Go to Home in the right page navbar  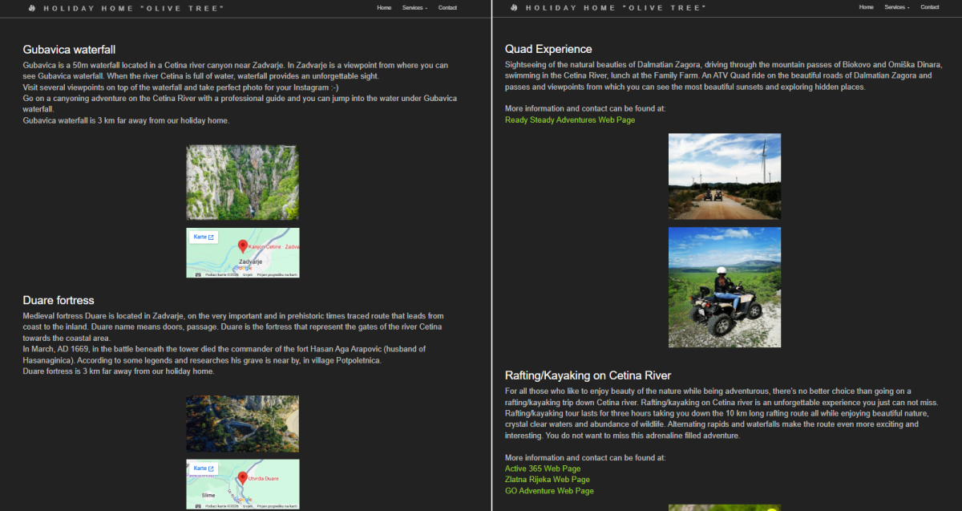[x=866, y=8]
